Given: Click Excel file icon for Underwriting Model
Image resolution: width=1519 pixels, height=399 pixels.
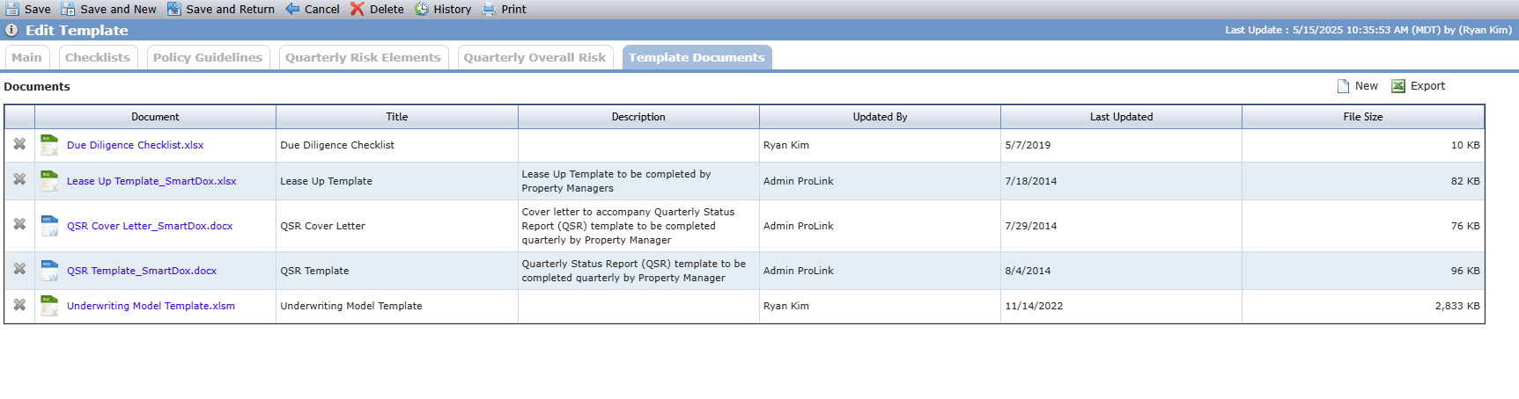Looking at the screenshot, I should click(49, 306).
